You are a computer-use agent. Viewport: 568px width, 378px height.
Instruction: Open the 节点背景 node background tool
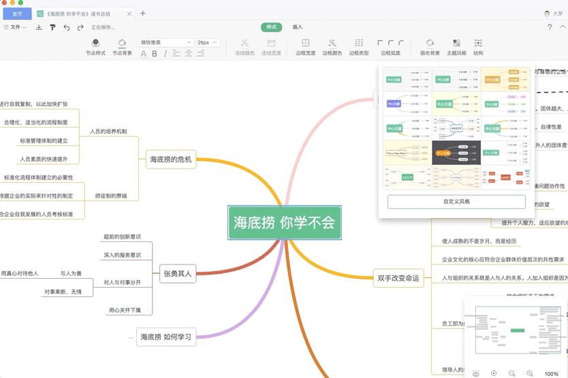coord(122,47)
